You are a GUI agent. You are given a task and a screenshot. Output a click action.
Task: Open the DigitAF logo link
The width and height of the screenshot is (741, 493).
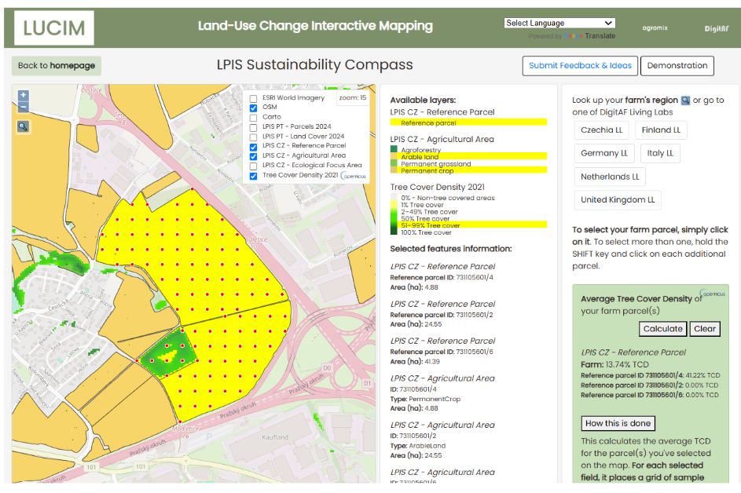717,29
